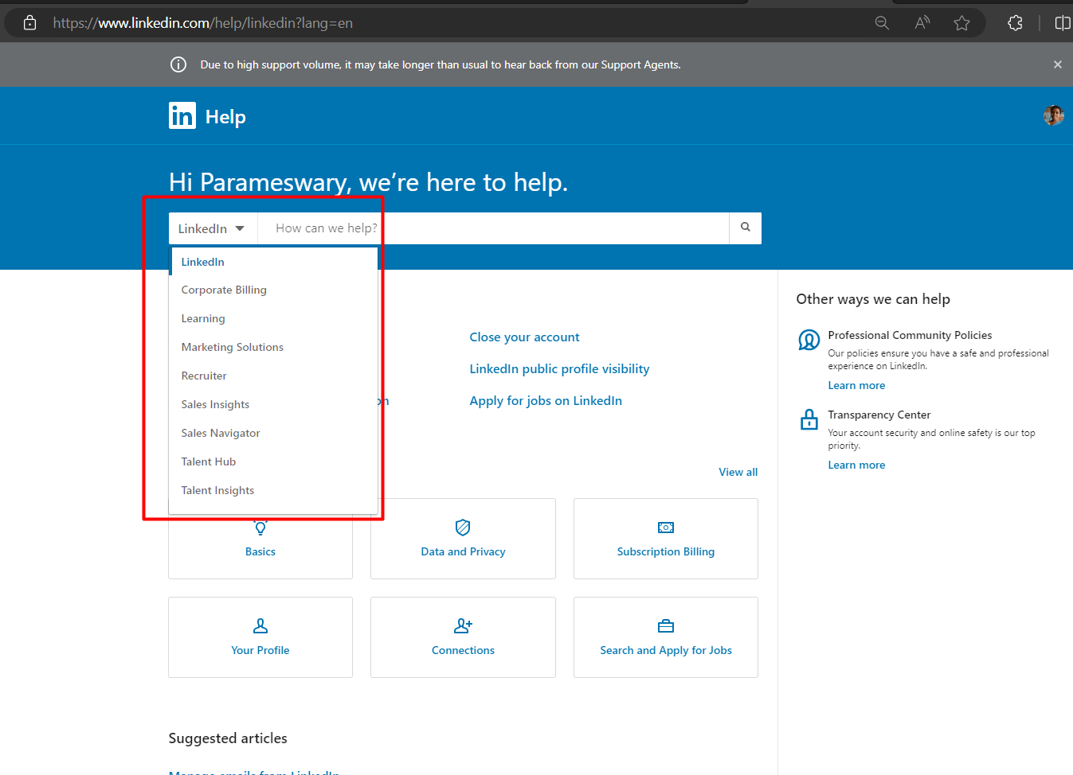Open the Data and Privacy label
Image resolution: width=1073 pixels, height=775 pixels.
tap(463, 551)
